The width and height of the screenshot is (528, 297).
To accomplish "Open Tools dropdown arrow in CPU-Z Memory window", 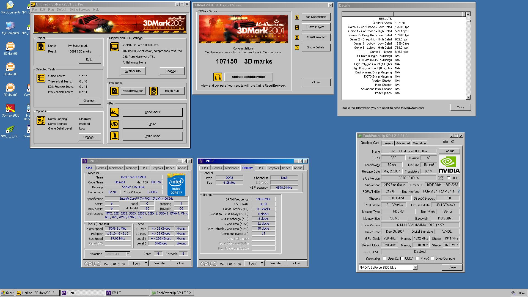I will (x=262, y=263).
